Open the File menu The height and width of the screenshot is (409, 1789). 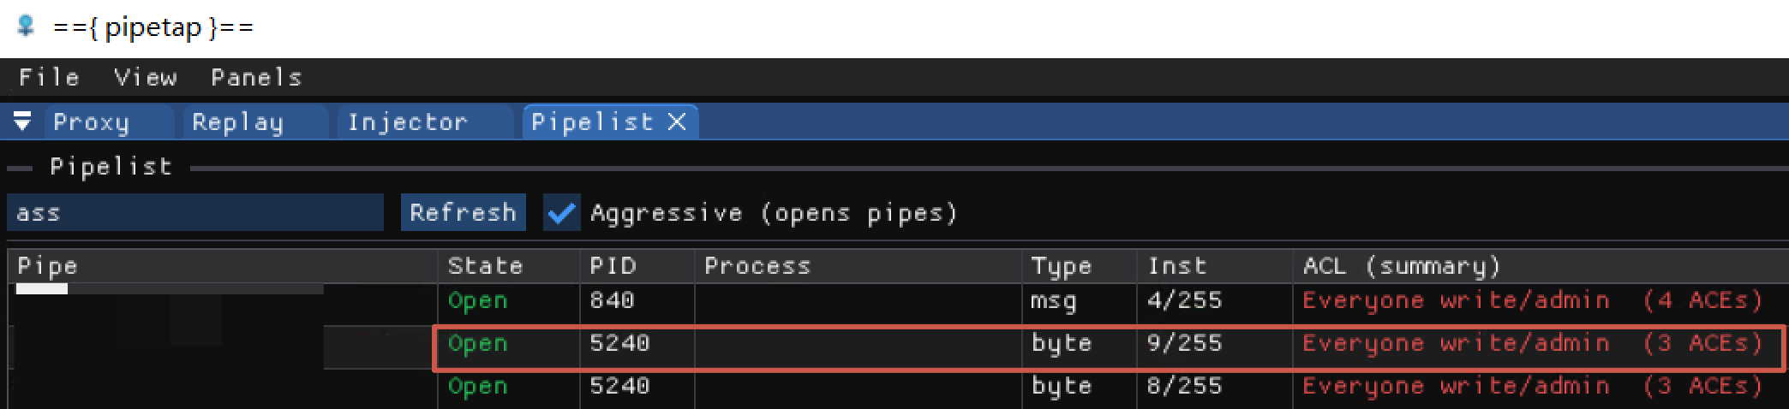pos(49,77)
